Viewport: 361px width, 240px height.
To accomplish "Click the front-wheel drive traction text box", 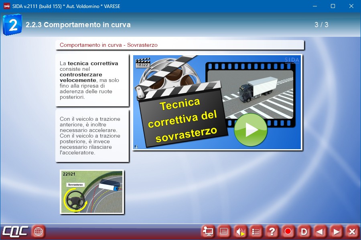I will pos(92,136).
